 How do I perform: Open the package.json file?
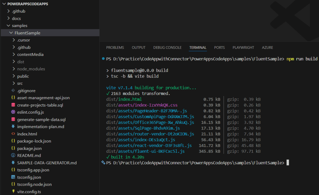coord(29,148)
